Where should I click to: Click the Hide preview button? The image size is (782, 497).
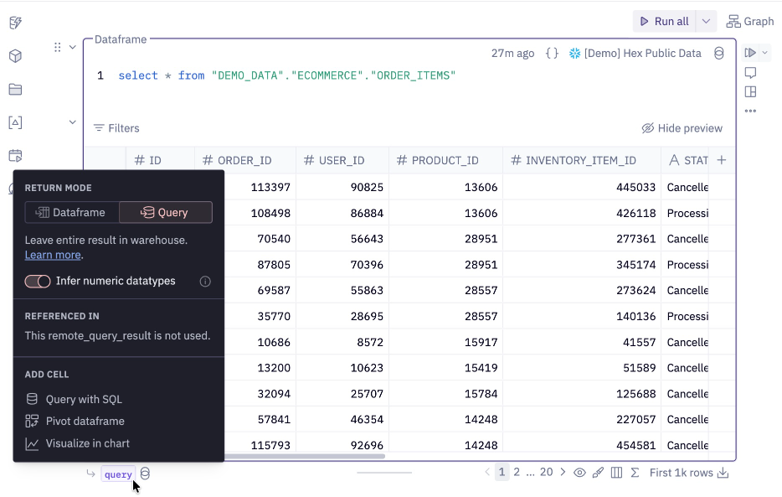682,127
